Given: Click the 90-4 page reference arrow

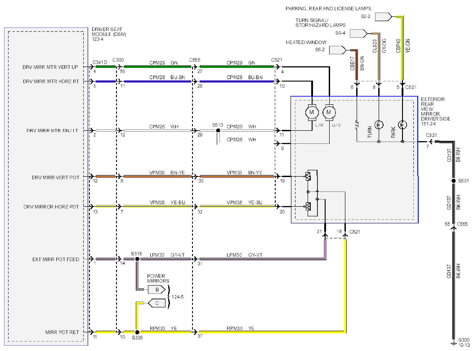Looking at the screenshot, I should pyautogui.click(x=358, y=33).
